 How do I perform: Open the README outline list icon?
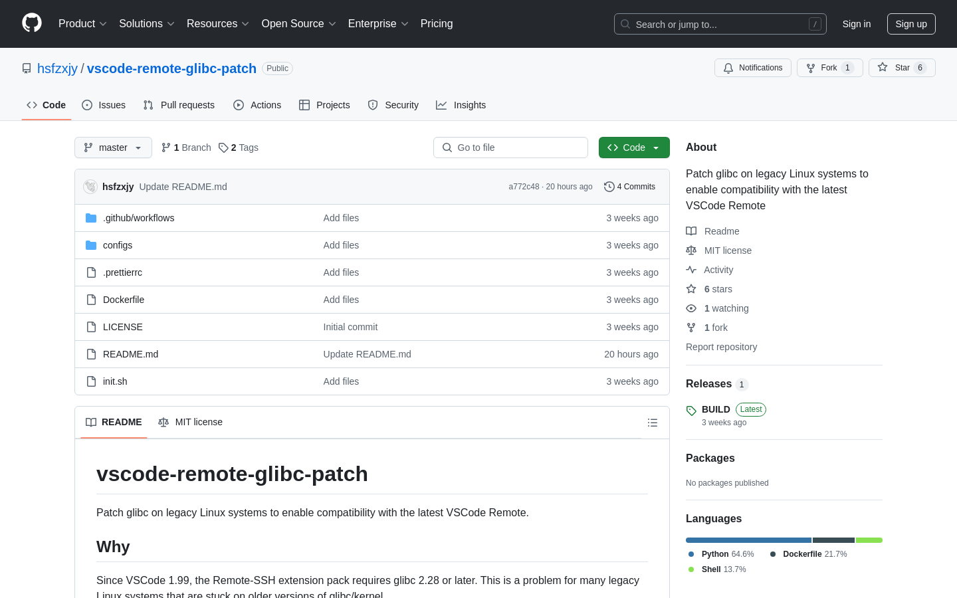click(x=653, y=423)
